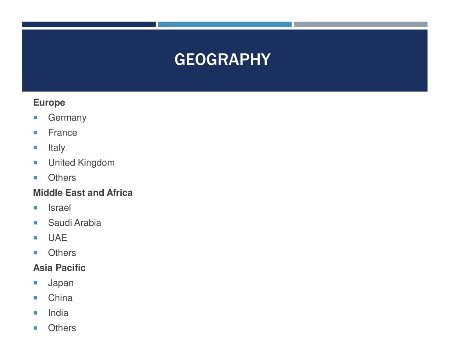This screenshot has width=450, height=338.
Task: Click the light blue accent bar
Action: click(225, 25)
